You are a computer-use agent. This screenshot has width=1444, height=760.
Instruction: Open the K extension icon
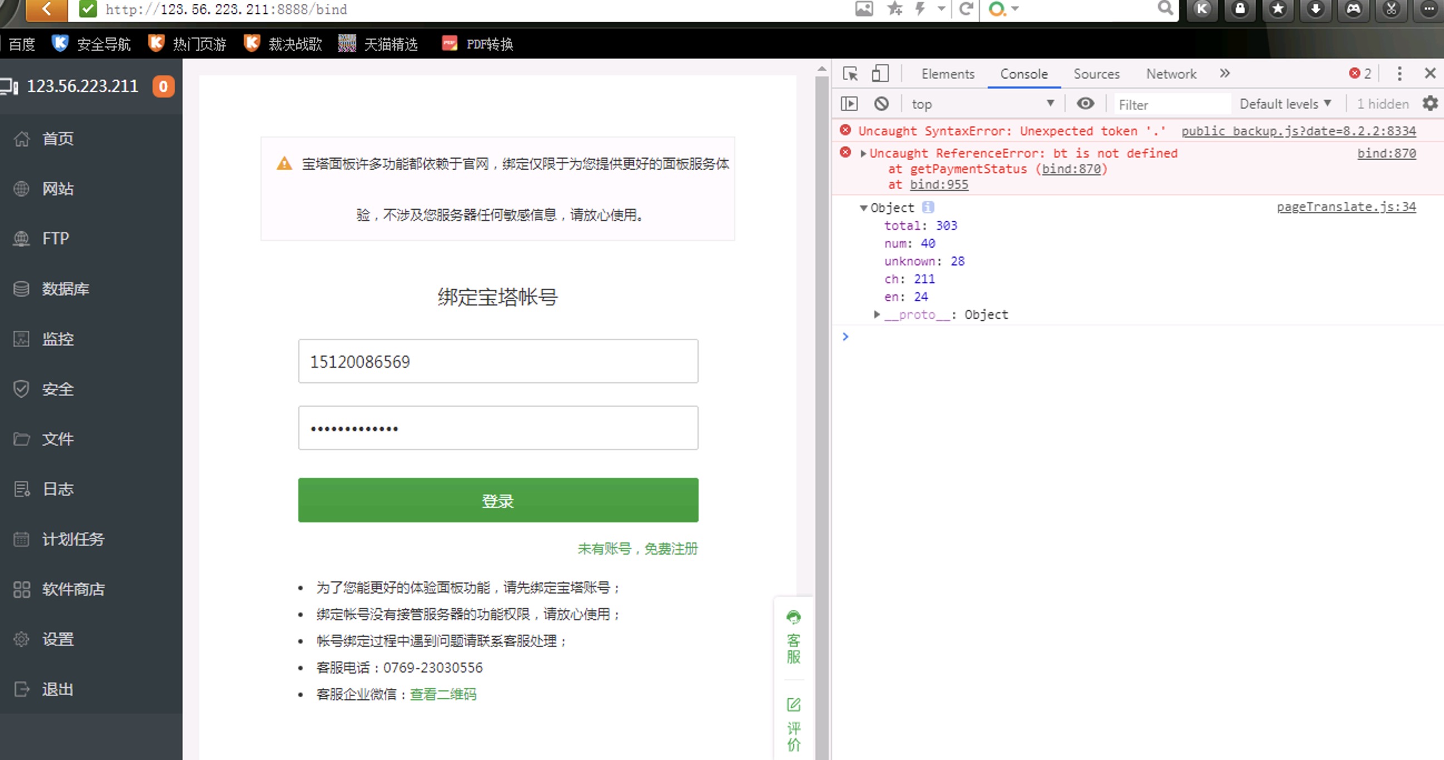[x=1202, y=9]
